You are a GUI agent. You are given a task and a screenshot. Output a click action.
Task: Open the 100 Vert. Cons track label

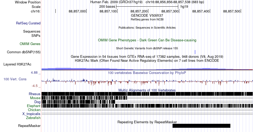[15, 79]
